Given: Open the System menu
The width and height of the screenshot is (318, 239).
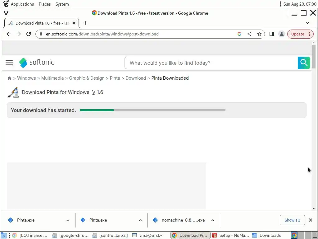Looking at the screenshot, I should (62, 4).
